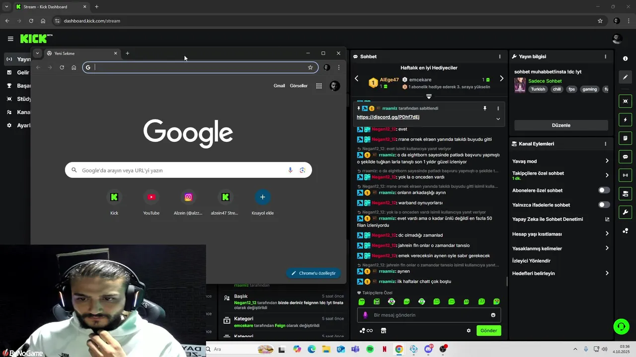Focus the front Chrome address bar
This screenshot has width=636, height=357.
click(201, 67)
